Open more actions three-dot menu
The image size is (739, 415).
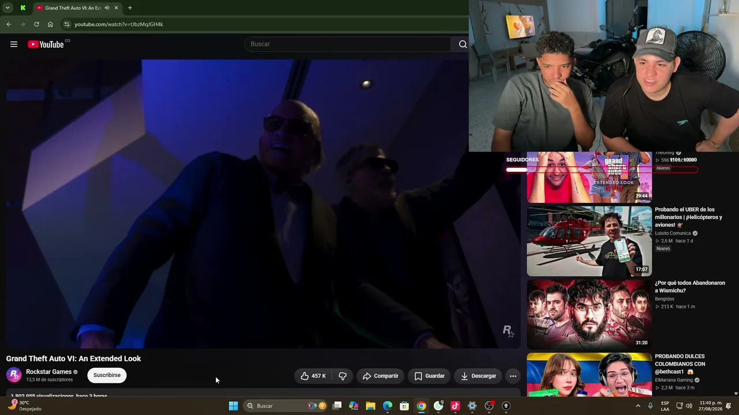[x=513, y=376]
